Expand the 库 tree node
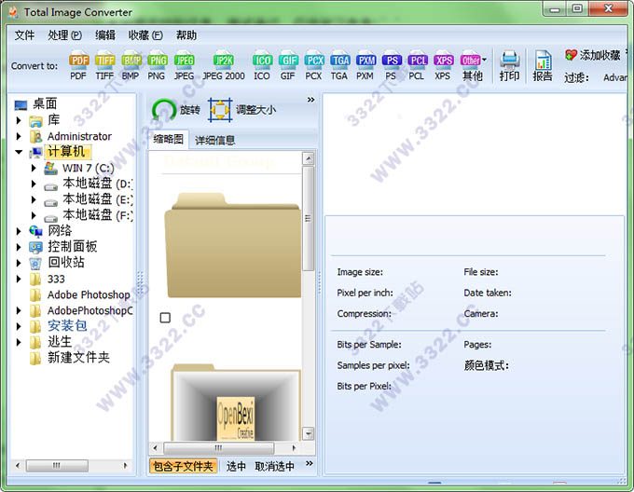This screenshot has width=634, height=492. tap(19, 120)
